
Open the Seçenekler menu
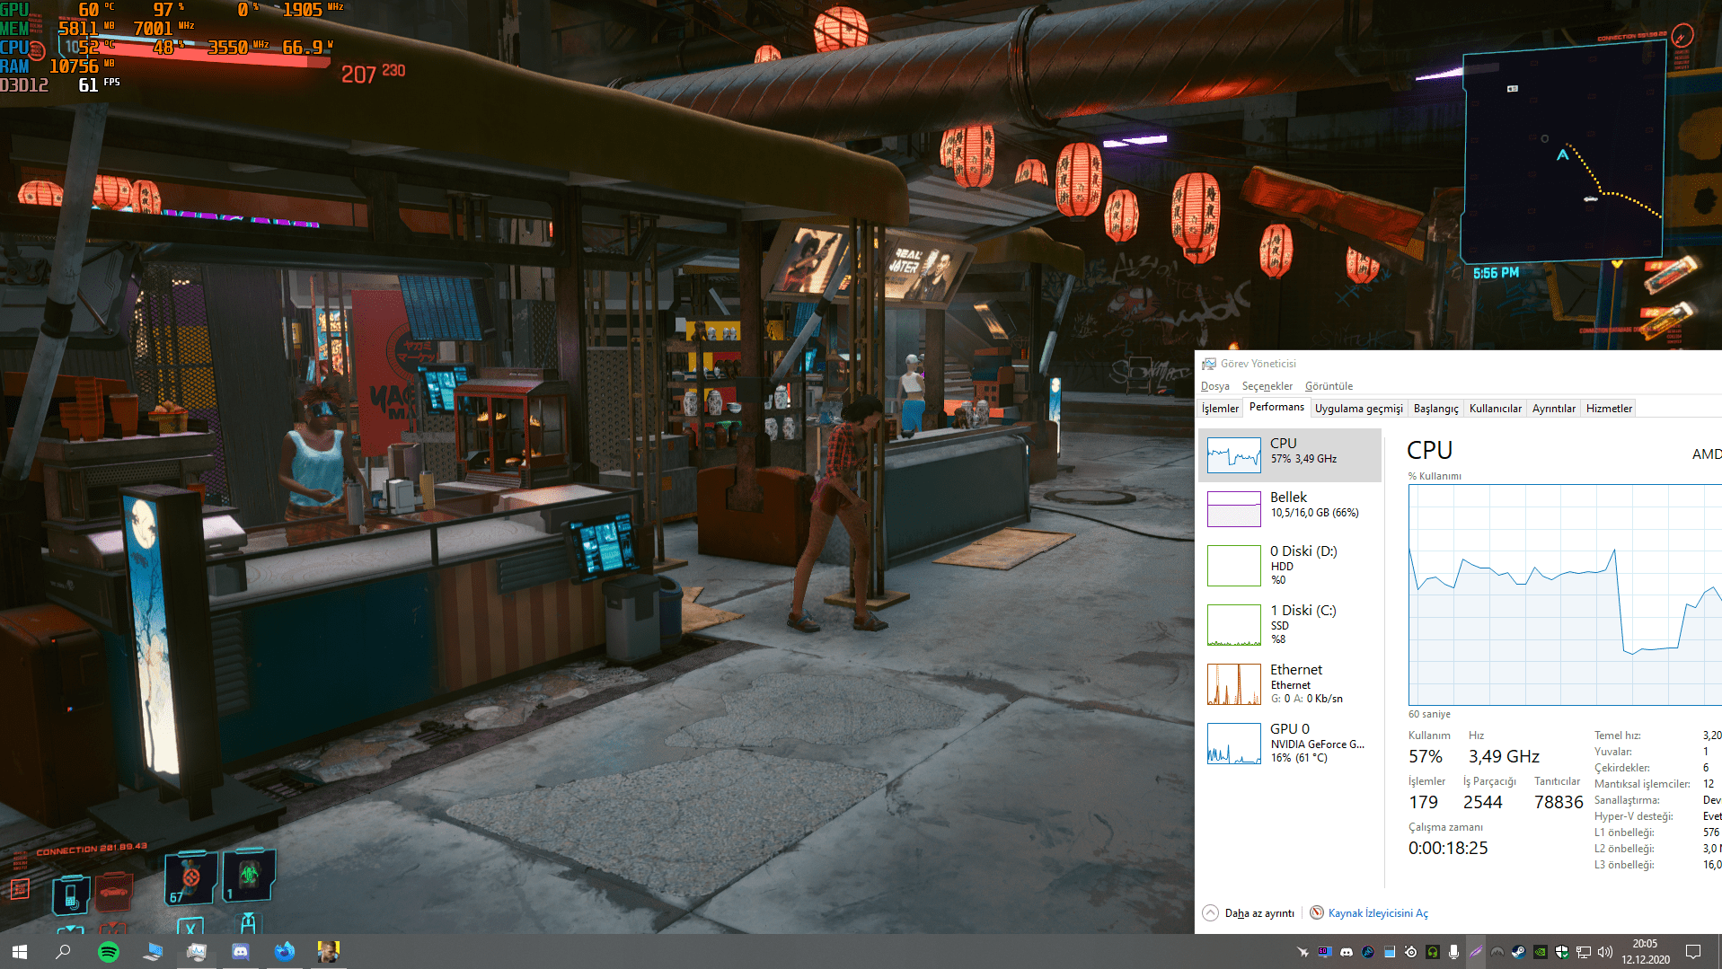[1267, 386]
